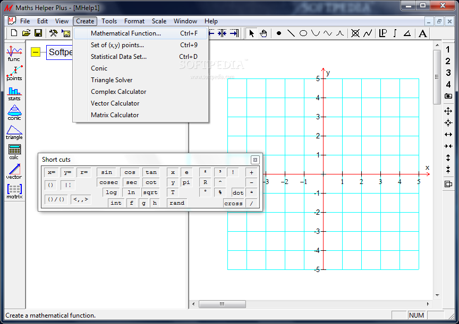Image resolution: width=459 pixels, height=324 pixels.
Task: Close the Short cuts panel
Action: [255, 160]
